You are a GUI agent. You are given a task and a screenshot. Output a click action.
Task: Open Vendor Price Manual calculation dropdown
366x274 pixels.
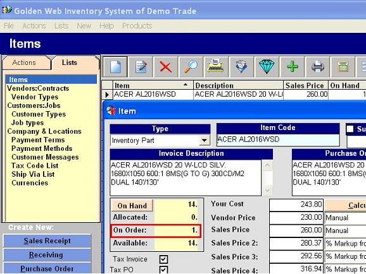[345, 218]
